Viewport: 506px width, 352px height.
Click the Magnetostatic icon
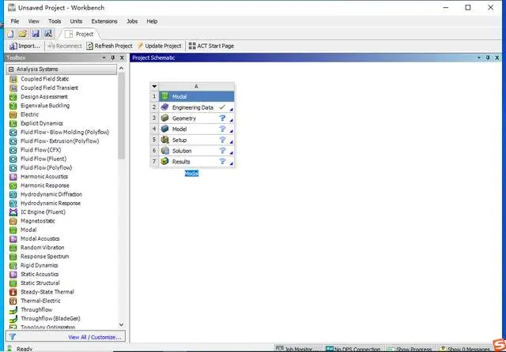coord(13,221)
